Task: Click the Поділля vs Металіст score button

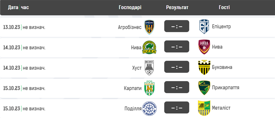Action: point(177,108)
